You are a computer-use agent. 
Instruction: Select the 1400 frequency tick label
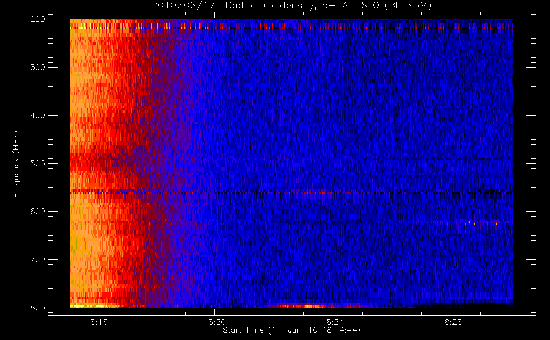click(x=35, y=116)
